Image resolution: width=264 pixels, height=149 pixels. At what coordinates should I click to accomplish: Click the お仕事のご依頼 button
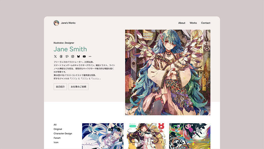click(x=78, y=87)
